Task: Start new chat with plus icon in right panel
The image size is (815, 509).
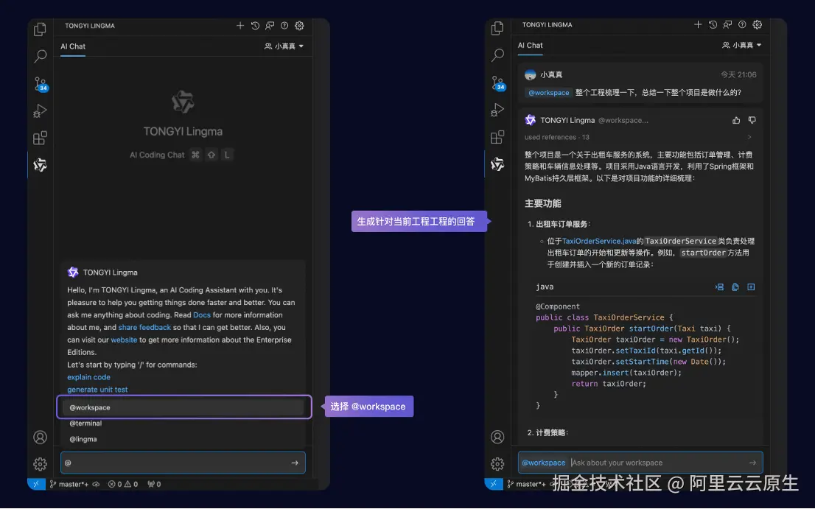Action: point(698,24)
